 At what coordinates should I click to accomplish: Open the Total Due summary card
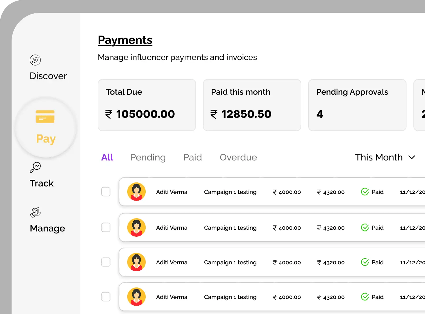(x=147, y=105)
